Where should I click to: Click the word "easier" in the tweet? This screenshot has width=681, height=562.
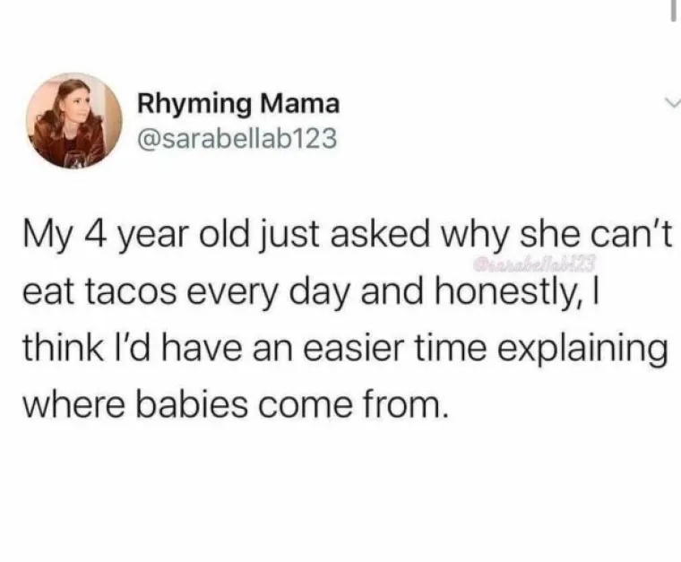point(355,349)
